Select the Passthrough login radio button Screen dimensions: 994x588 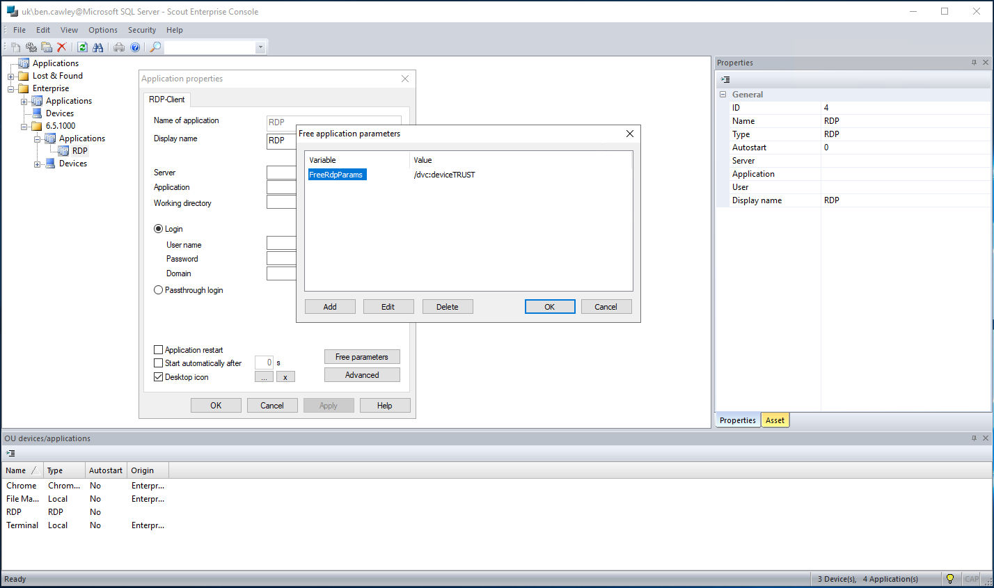[158, 290]
